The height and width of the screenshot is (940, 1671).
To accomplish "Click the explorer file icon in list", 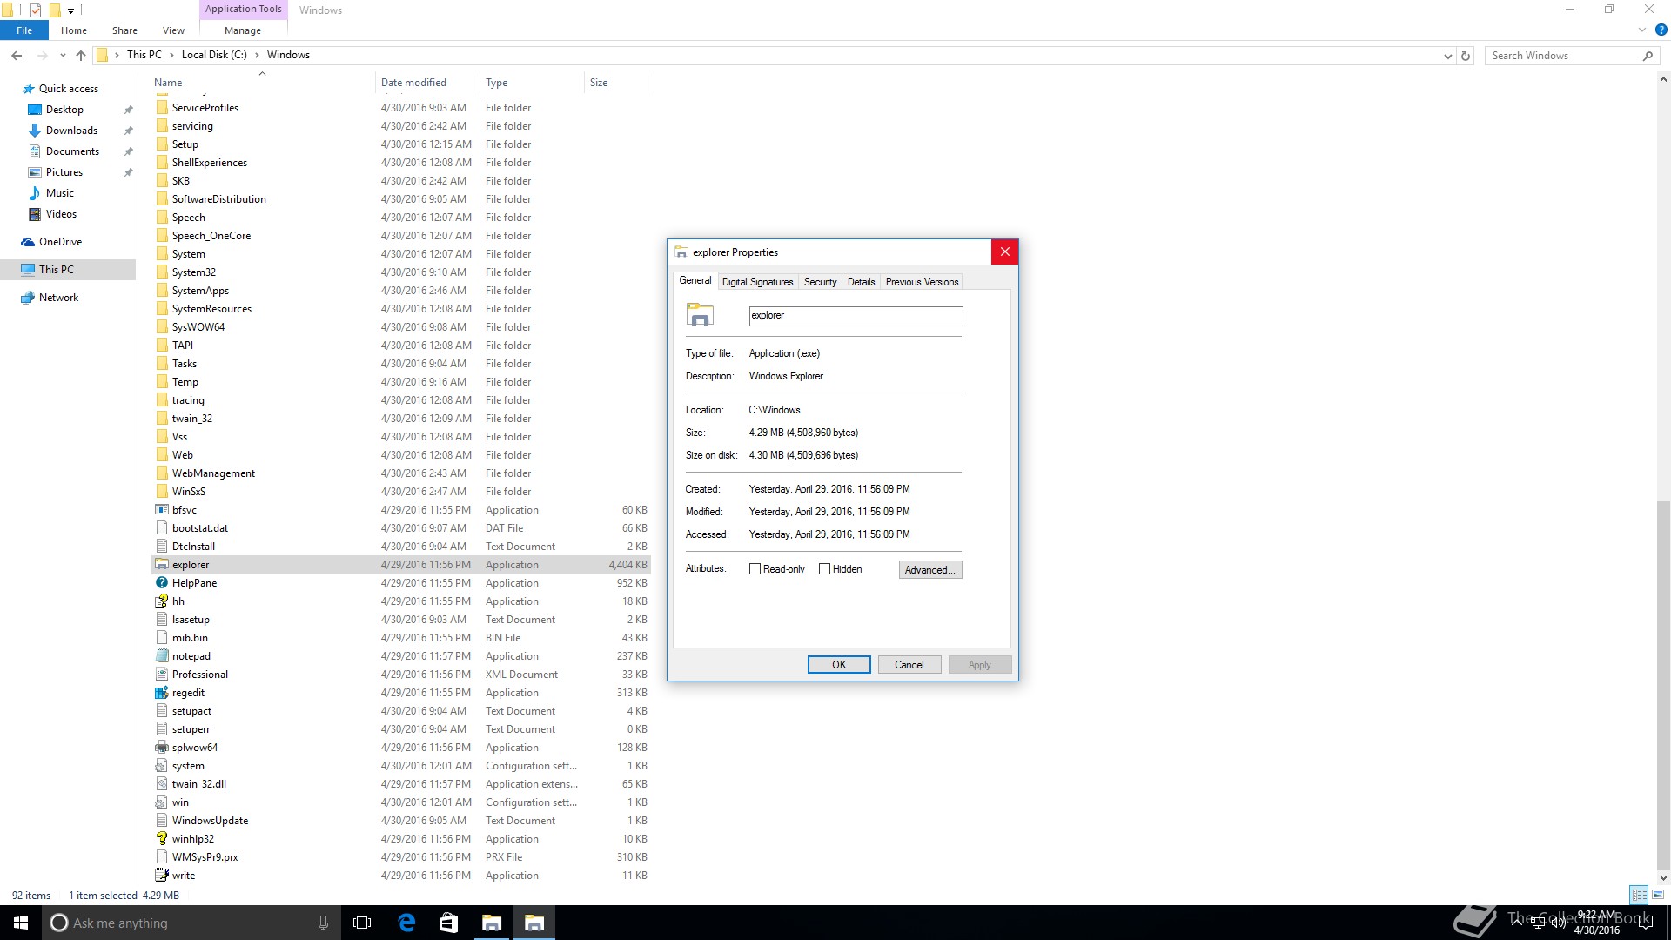I will click(x=161, y=565).
